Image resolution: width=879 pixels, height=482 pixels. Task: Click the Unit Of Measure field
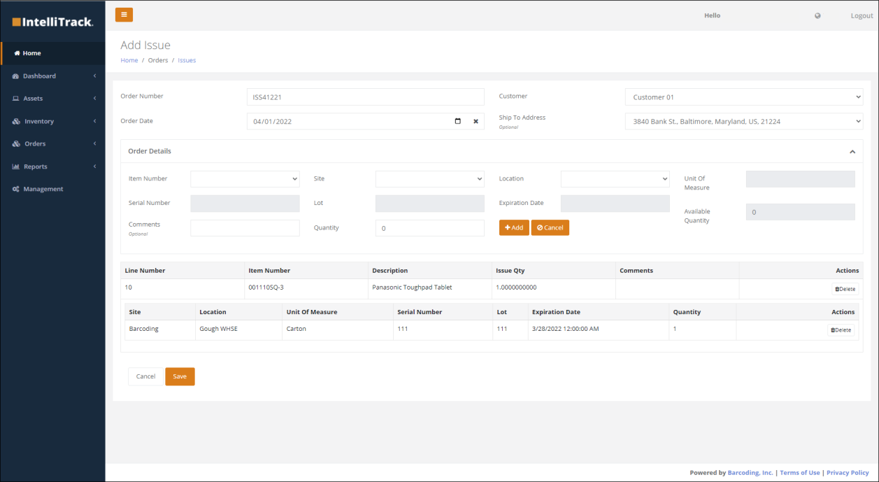point(801,179)
